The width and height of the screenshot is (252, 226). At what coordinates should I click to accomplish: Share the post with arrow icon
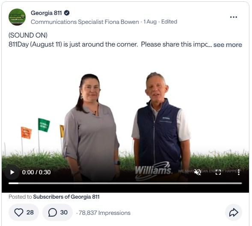pyautogui.click(x=234, y=212)
